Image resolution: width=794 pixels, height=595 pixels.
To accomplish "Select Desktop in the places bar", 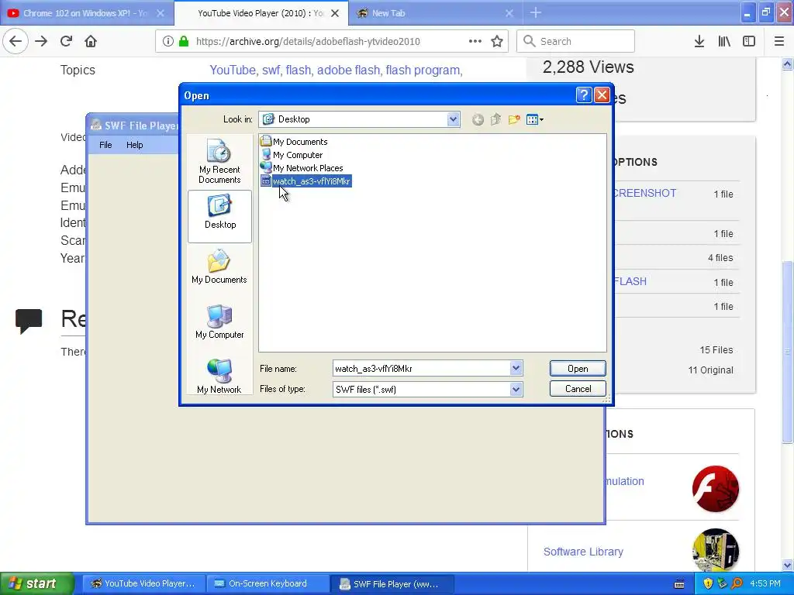I will 219,217.
